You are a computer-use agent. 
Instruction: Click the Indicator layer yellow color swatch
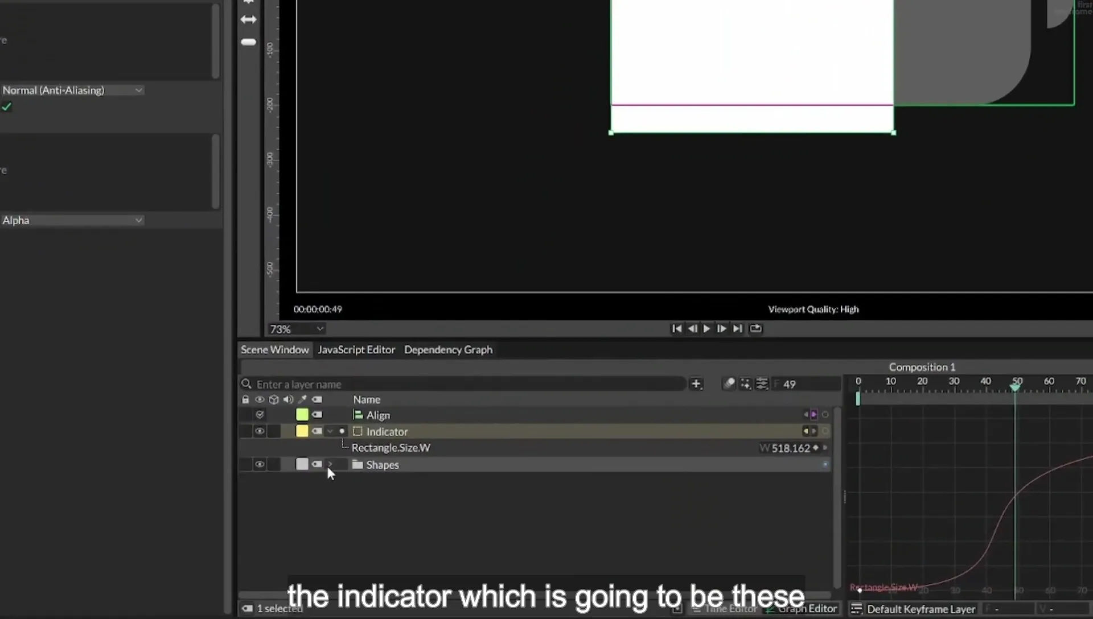(x=302, y=431)
